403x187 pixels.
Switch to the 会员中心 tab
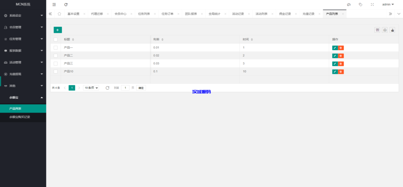click(x=120, y=14)
